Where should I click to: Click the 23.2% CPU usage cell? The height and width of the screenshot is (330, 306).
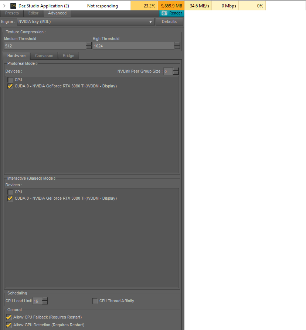144,6
